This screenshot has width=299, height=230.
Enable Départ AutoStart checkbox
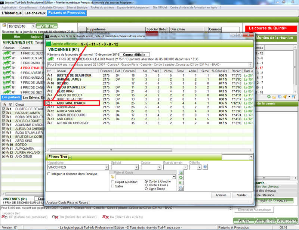pos(113,181)
